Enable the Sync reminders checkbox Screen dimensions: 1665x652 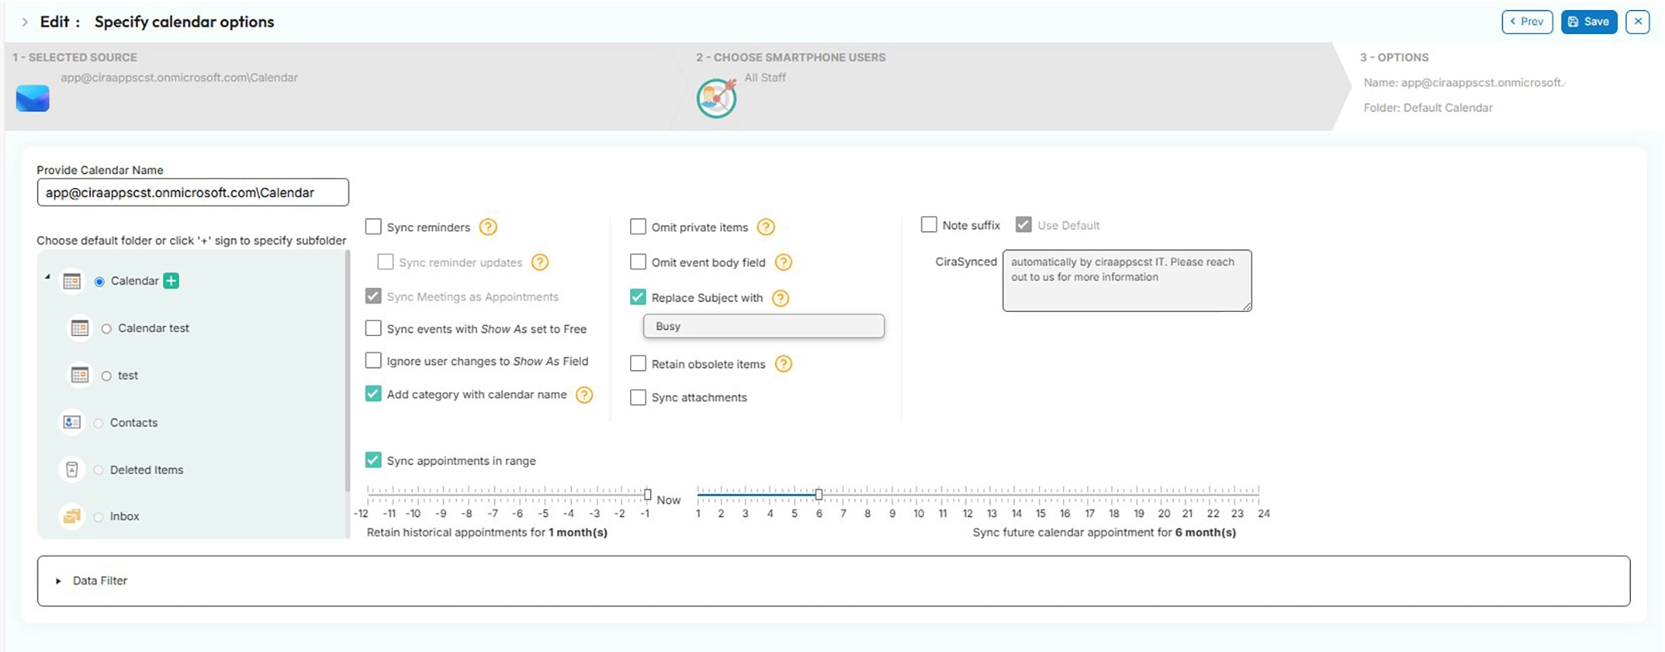374,226
